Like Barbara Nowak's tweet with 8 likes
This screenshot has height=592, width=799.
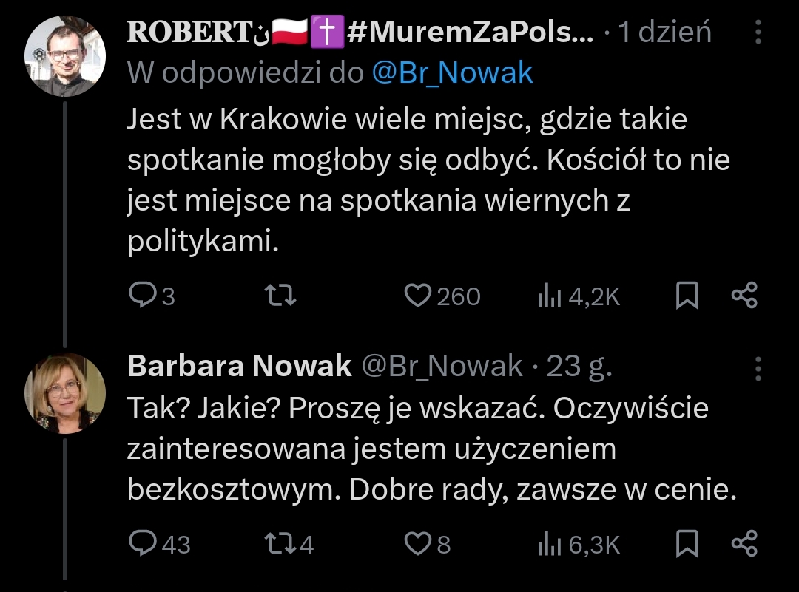click(417, 544)
